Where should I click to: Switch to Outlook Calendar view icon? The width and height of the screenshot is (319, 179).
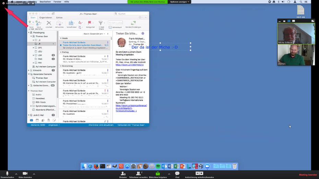click(x=37, y=120)
